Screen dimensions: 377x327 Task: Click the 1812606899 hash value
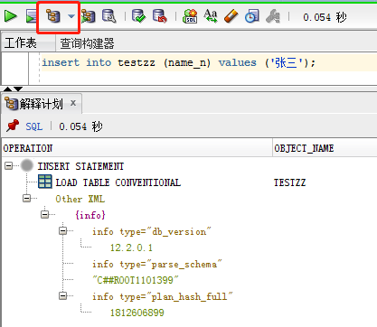pyautogui.click(x=137, y=313)
